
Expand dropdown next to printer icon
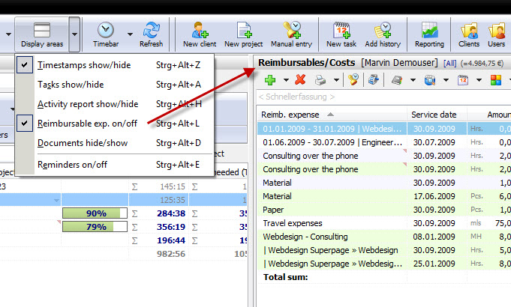(336, 79)
